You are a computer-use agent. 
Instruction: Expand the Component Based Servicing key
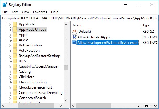(x=10, y=93)
